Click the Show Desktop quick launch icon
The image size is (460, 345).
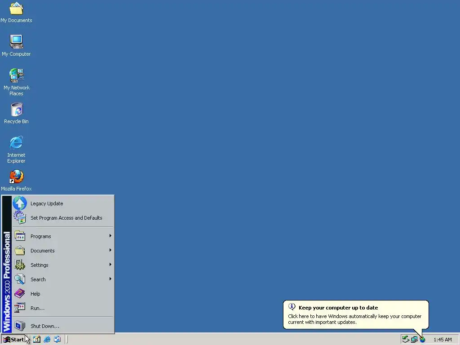point(37,340)
